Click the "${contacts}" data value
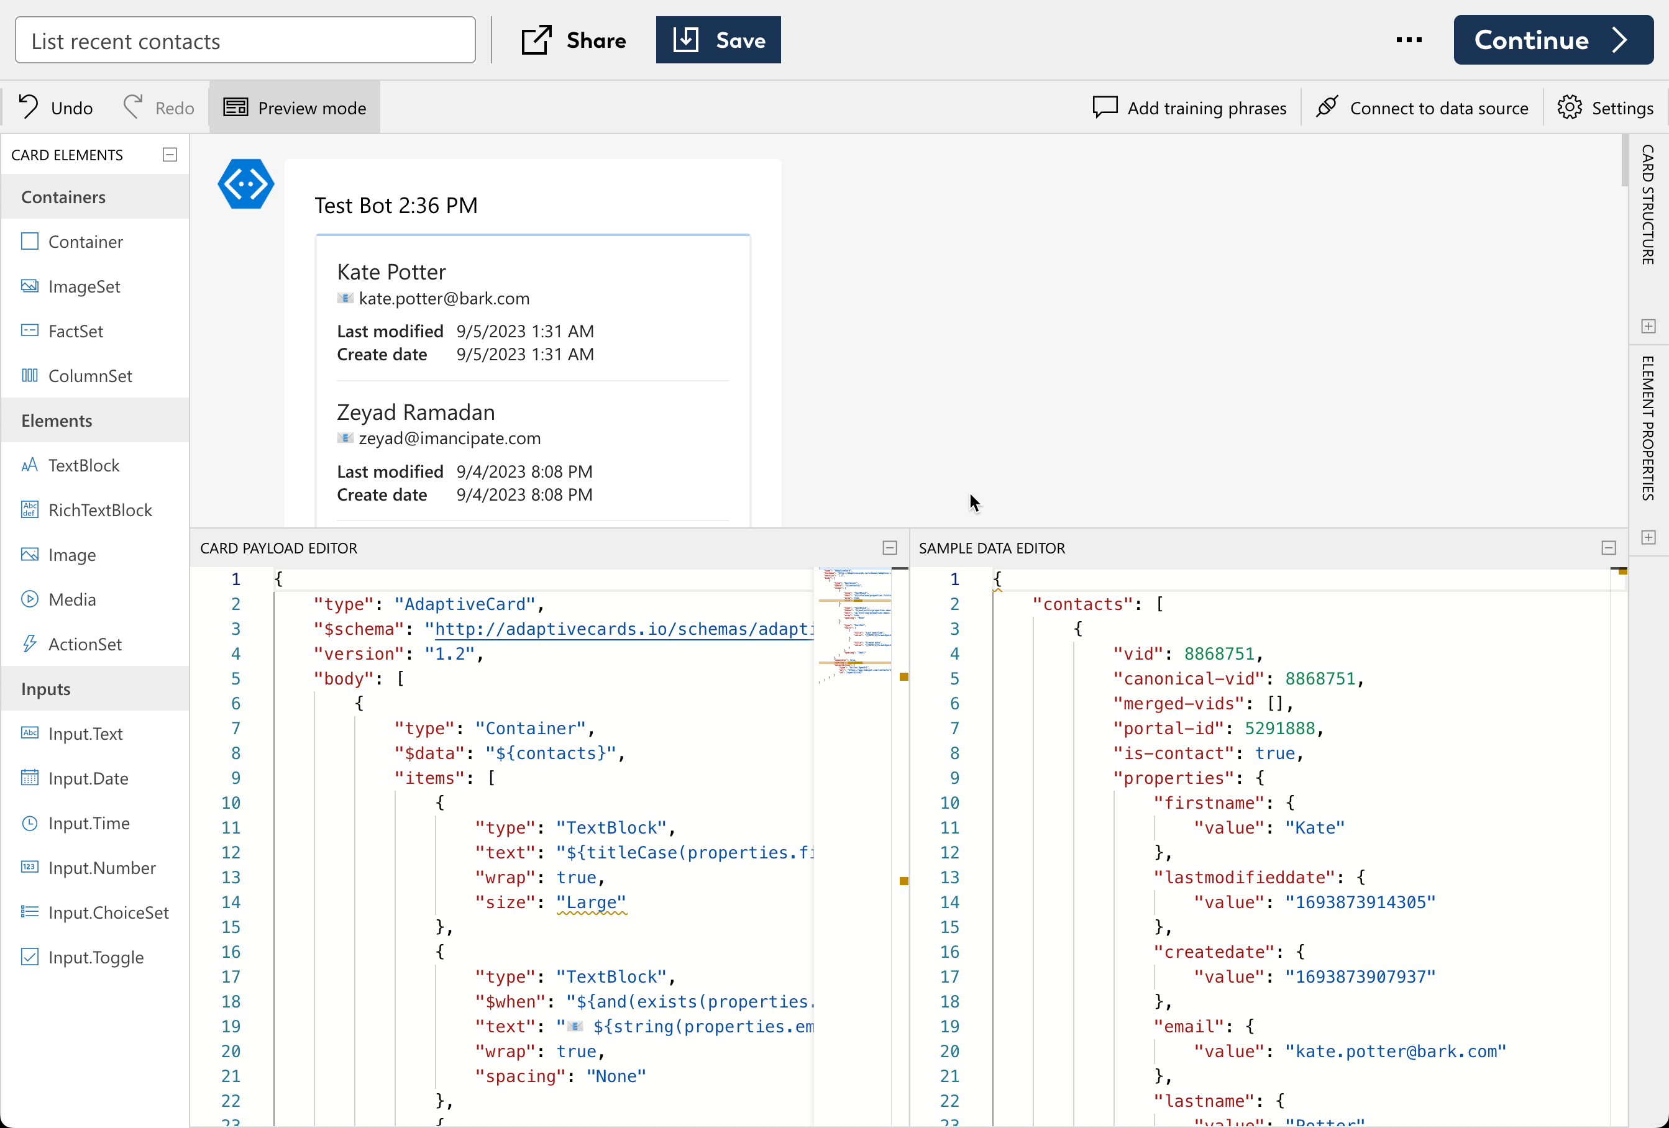 (550, 753)
